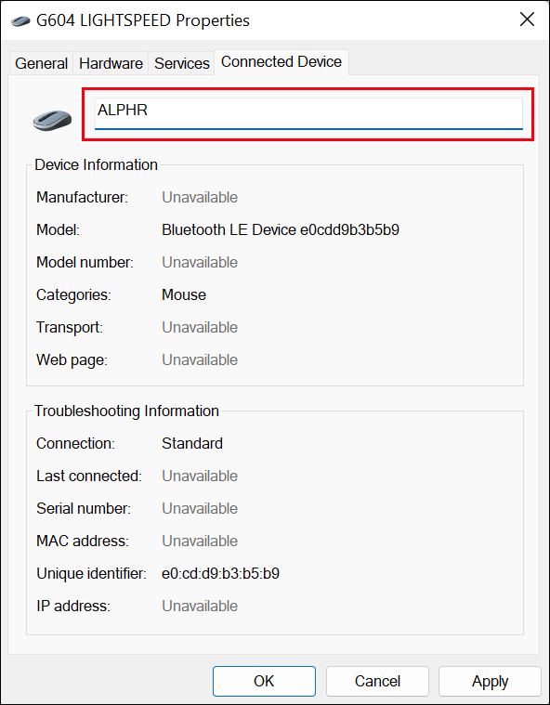Screen dimensions: 550x705
Task: Click the Manufacturer label
Action: [83, 198]
